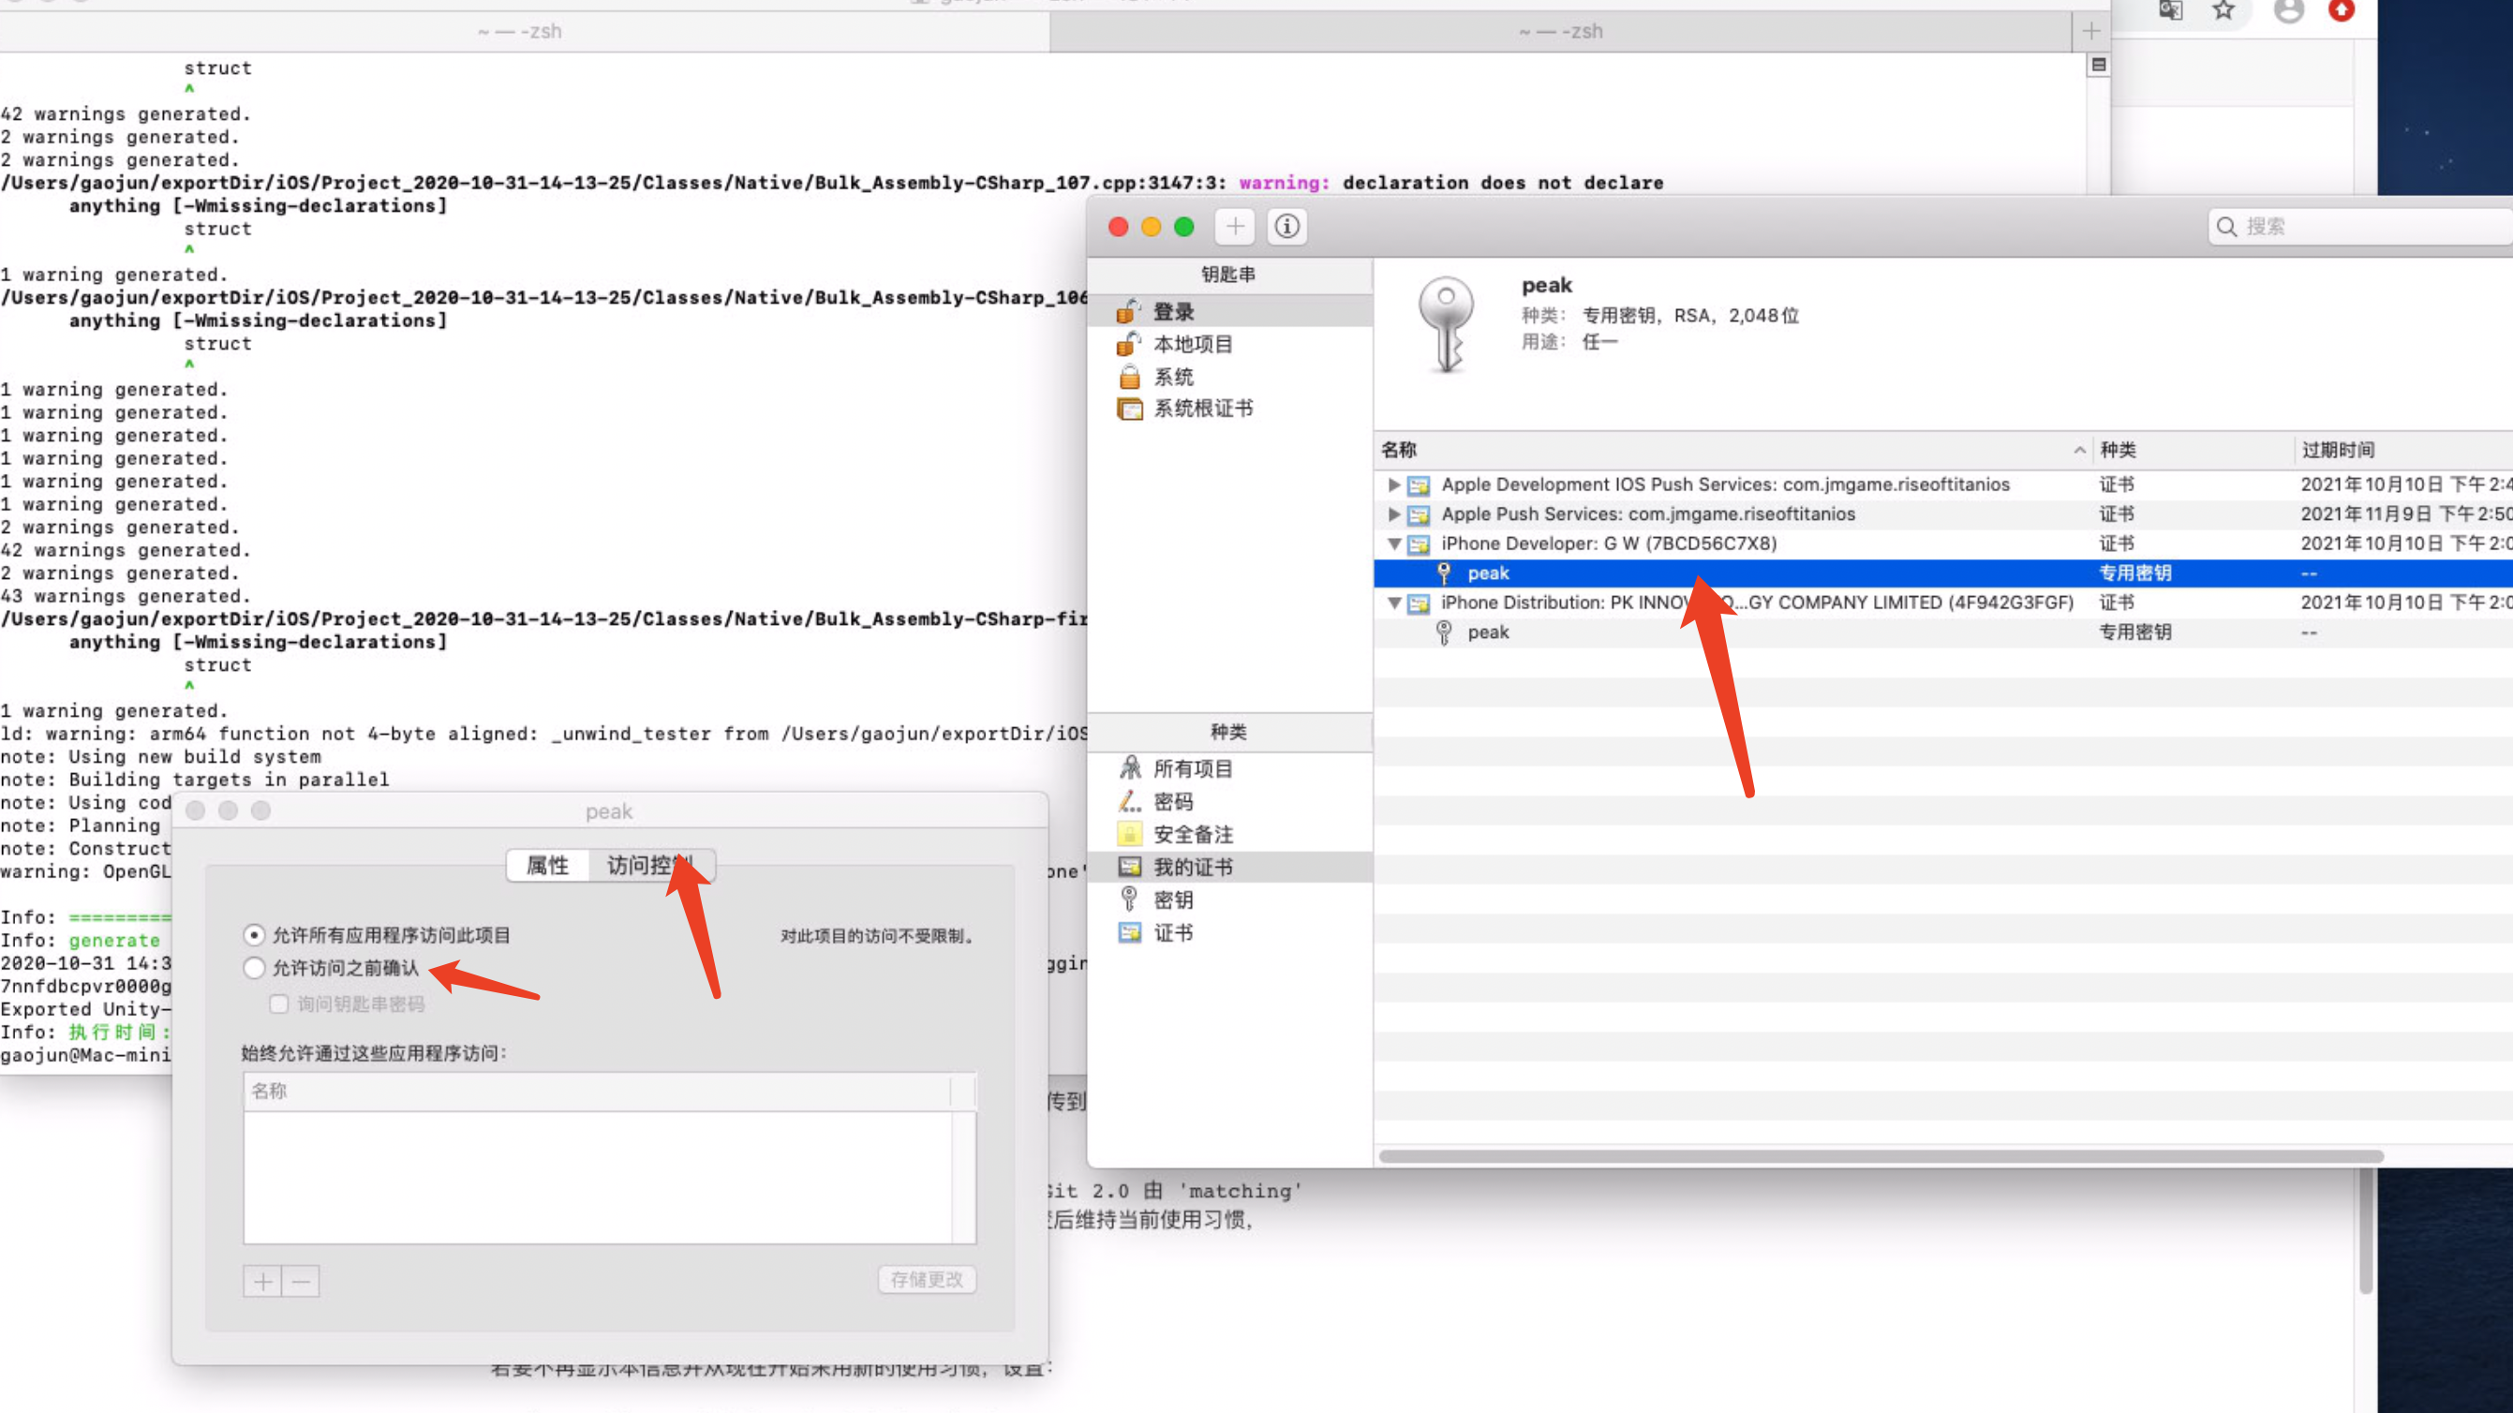
Task: Click the browser page vertical scrollbar
Action: (x=2365, y=1231)
